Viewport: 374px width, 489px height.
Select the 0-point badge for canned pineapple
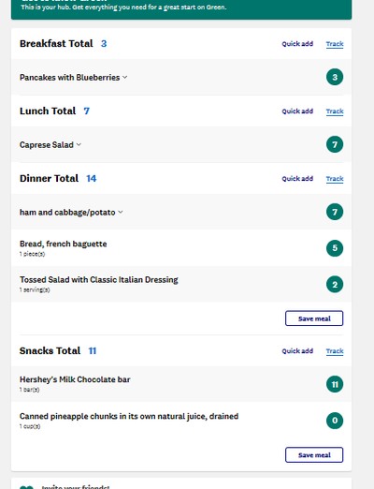click(335, 421)
